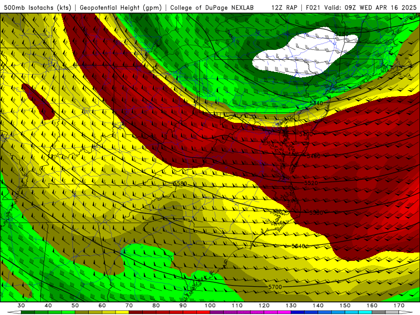
Task: Click the 'Valid: 09Z WED APR 16 2025' text
Action: (371, 7)
